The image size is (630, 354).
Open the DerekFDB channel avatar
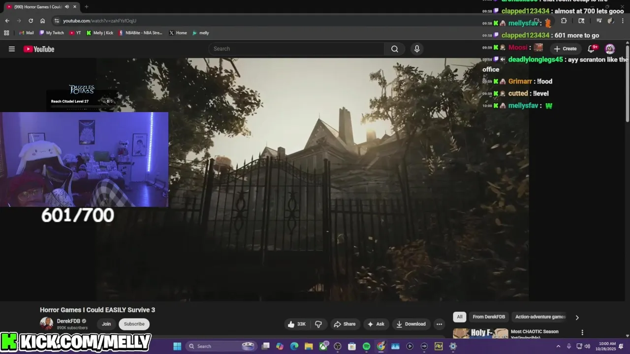click(x=46, y=324)
